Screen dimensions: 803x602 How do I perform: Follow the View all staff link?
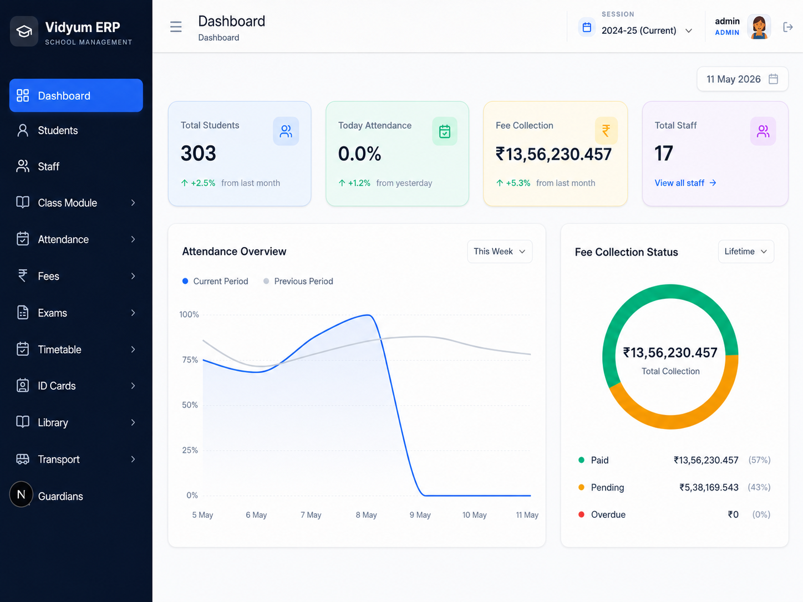[685, 183]
